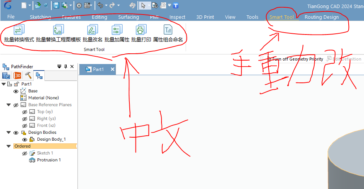Open the File menu
The image size is (364, 189).
[x=11, y=17]
